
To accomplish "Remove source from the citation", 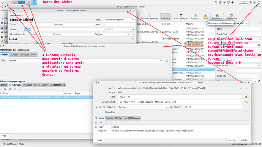I will pyautogui.click(x=241, y=88).
